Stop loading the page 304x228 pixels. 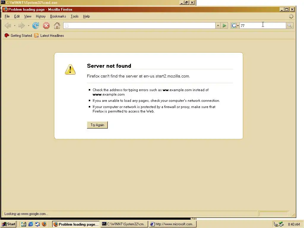(46, 26)
